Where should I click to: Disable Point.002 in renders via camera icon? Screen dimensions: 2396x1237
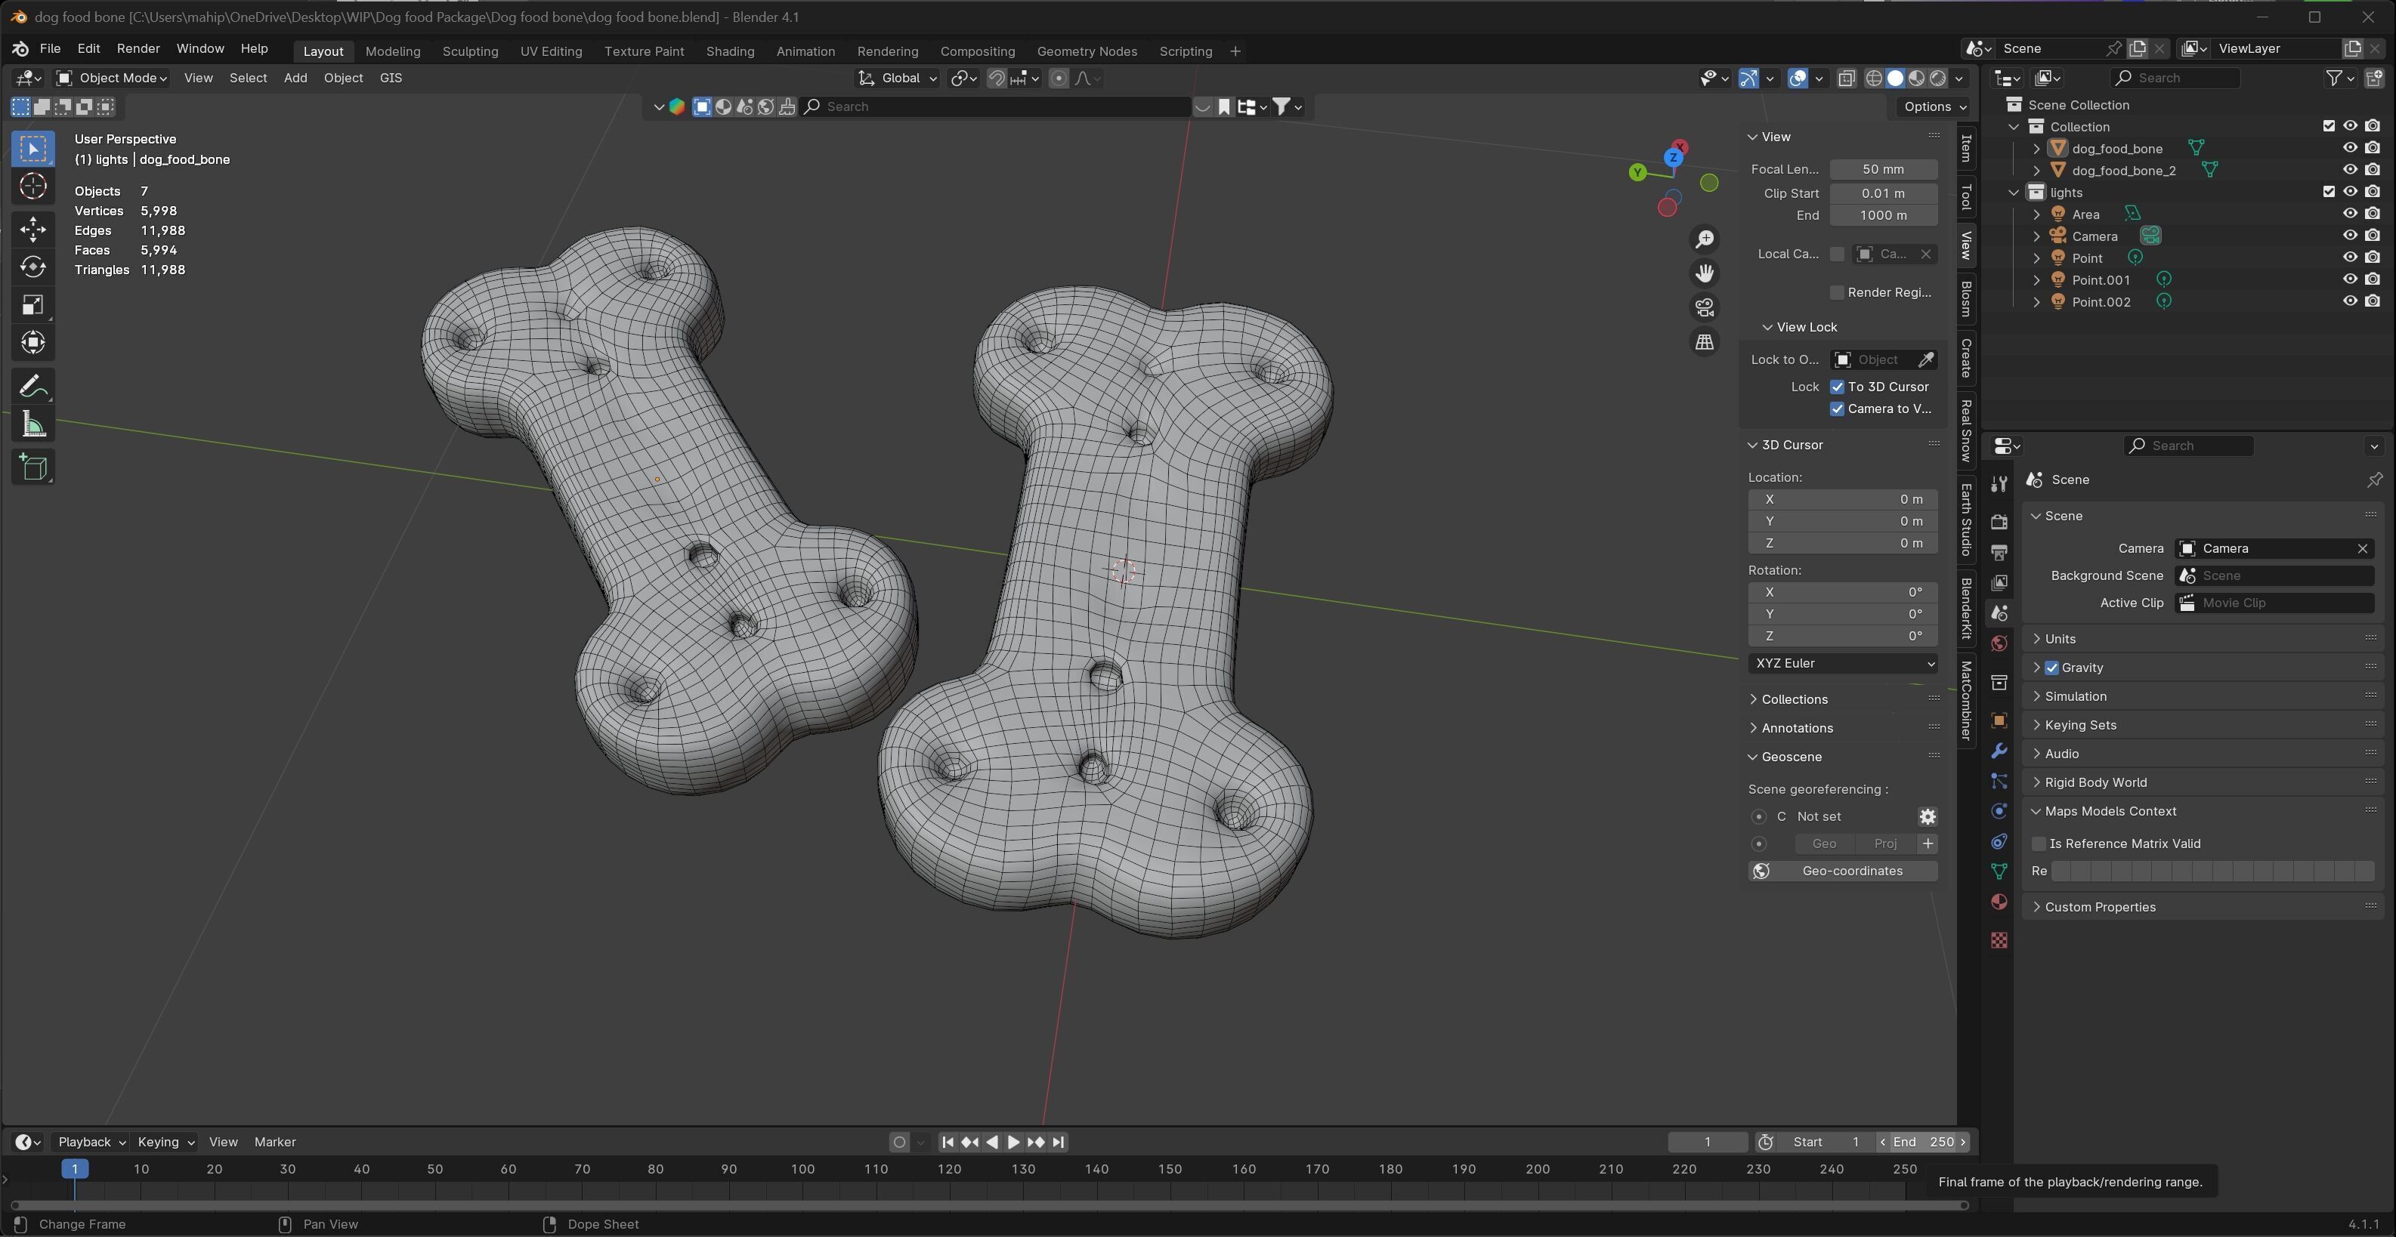pos(2373,301)
